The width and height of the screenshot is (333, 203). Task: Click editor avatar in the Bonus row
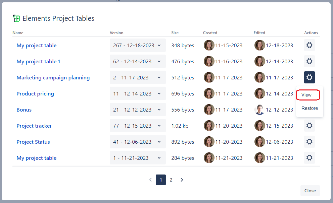pyautogui.click(x=259, y=110)
